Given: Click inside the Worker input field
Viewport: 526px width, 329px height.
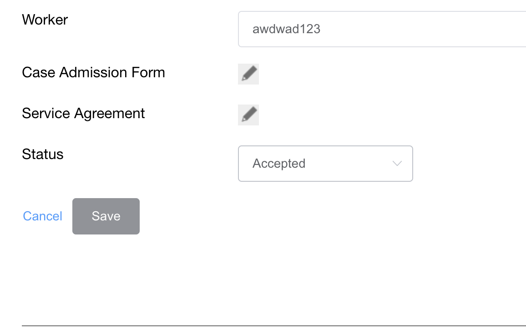Looking at the screenshot, I should point(382,30).
